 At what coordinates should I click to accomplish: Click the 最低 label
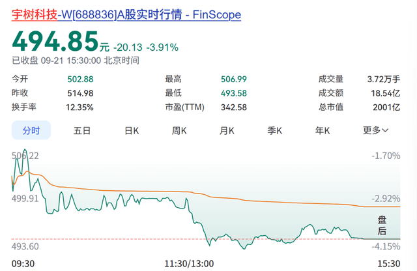pos(173,93)
